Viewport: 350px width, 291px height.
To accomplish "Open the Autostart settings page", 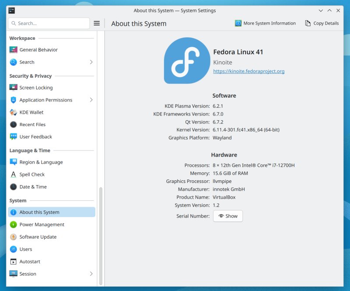I will click(x=52, y=262).
